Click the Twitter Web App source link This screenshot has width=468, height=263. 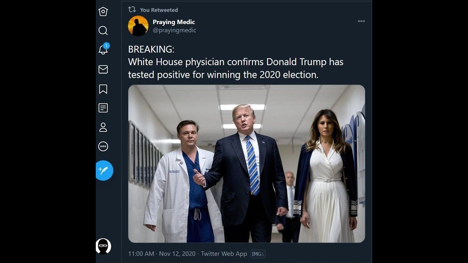coord(224,254)
